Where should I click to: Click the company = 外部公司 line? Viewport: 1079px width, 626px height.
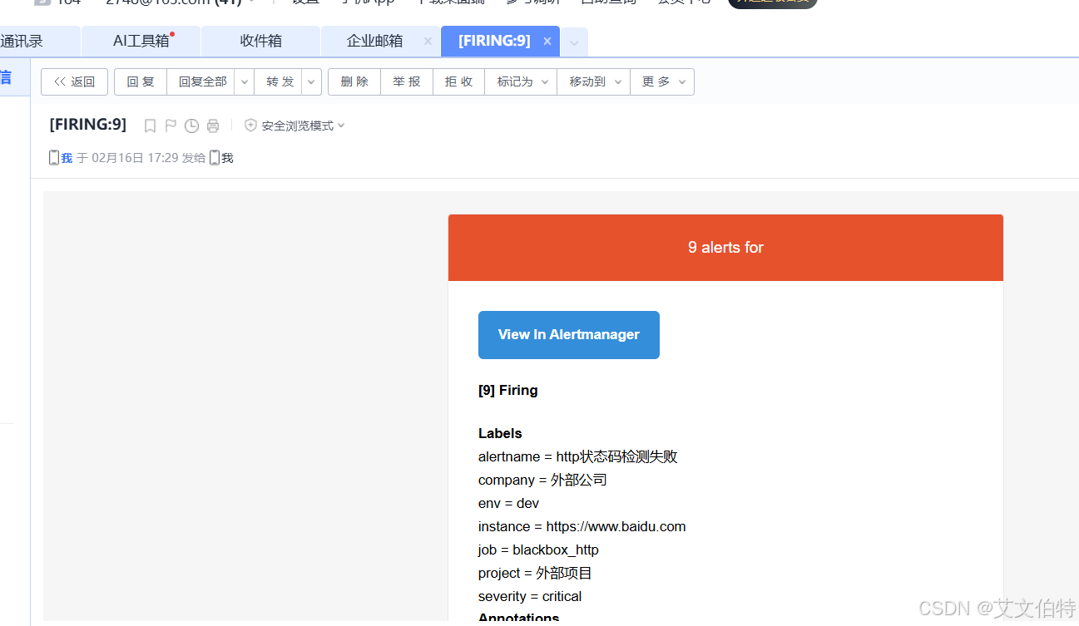pos(542,480)
